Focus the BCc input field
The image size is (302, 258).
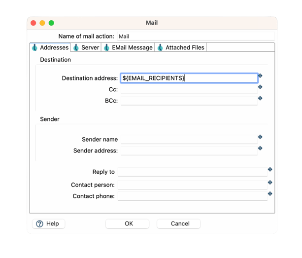tap(189, 101)
